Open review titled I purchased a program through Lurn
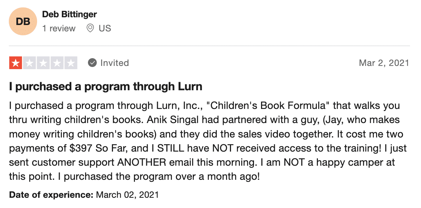 (106, 86)
